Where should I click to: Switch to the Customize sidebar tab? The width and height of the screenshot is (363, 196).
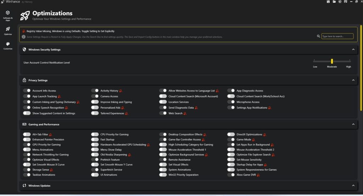click(8, 46)
